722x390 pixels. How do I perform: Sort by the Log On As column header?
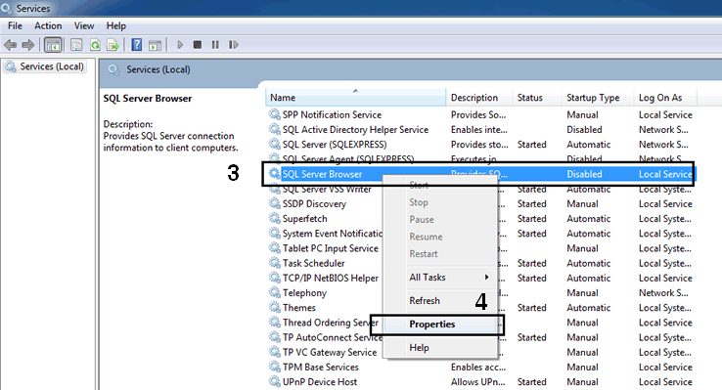click(x=665, y=98)
